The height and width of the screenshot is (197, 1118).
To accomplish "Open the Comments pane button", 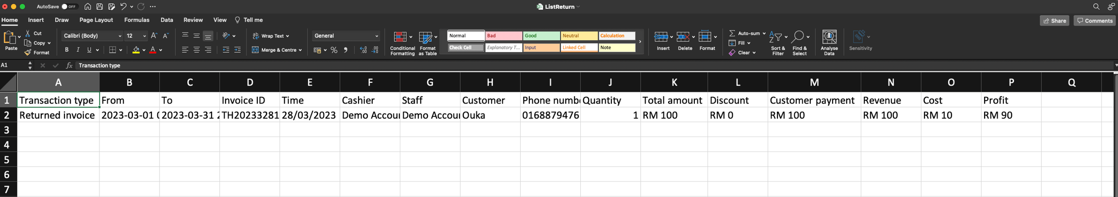I will point(1094,21).
